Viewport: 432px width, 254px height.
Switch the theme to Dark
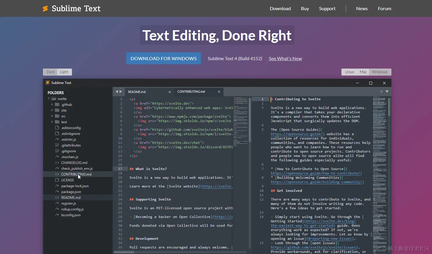pos(50,72)
